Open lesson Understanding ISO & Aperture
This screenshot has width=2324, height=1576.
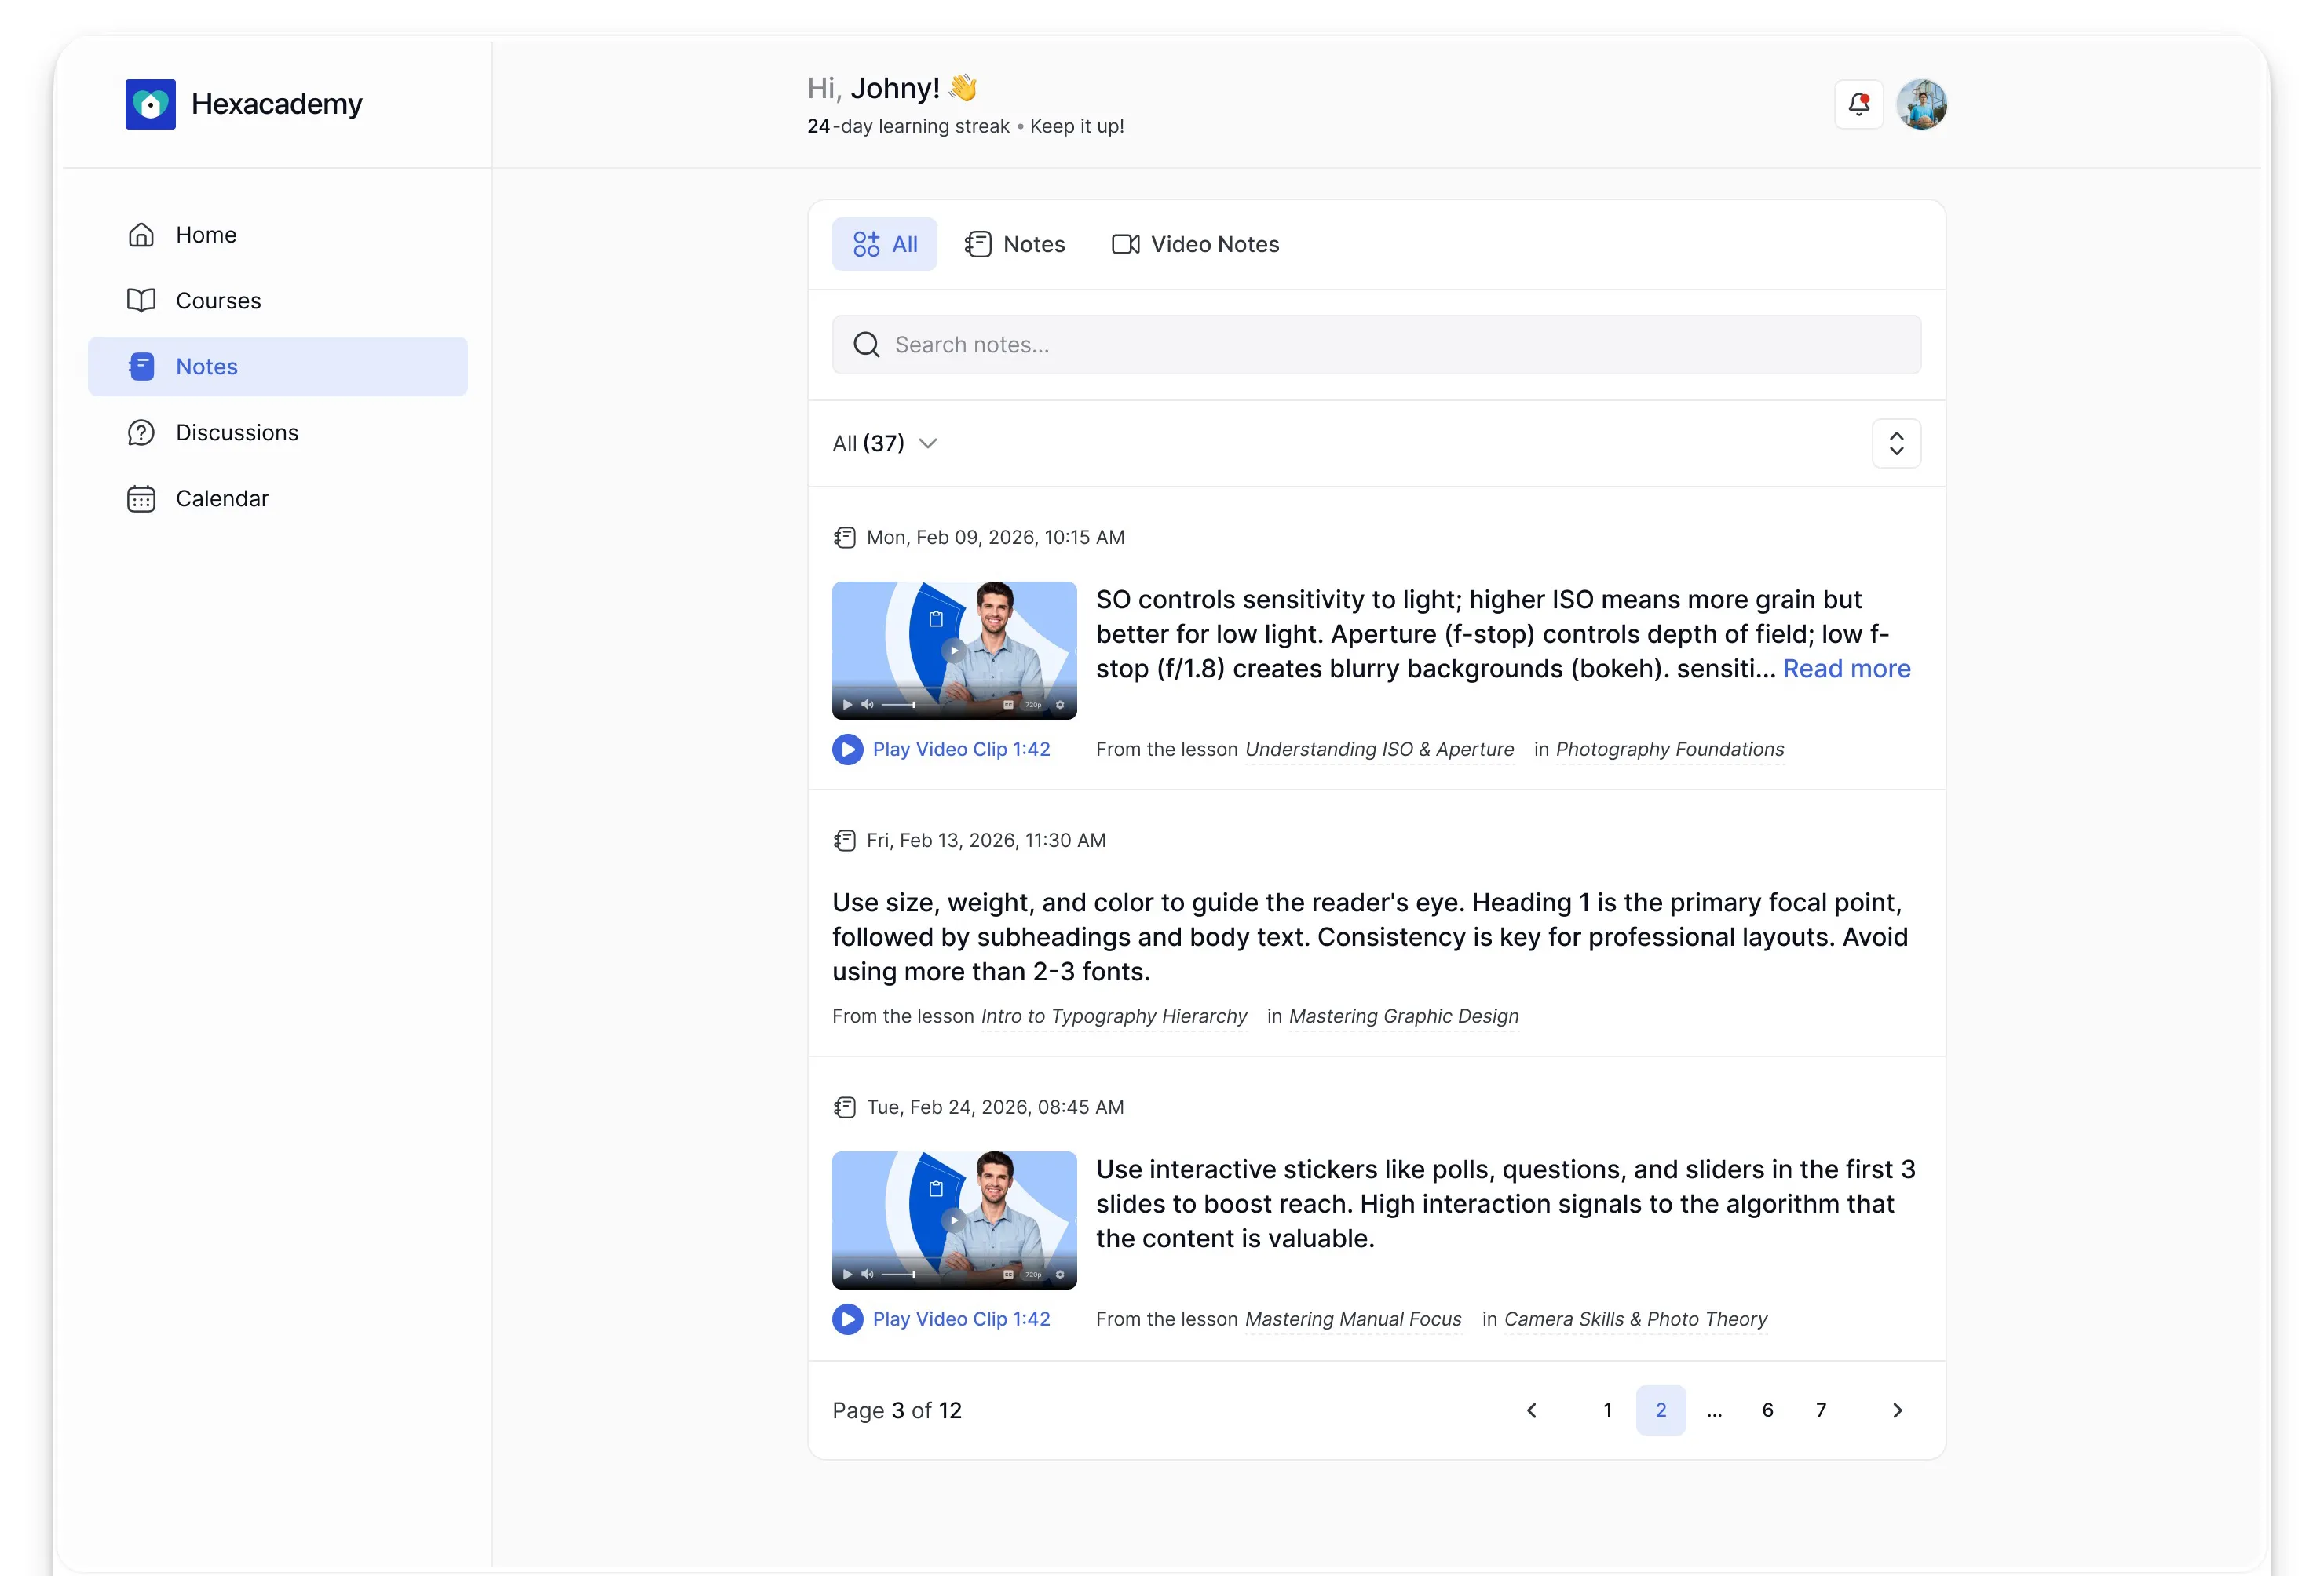tap(1380, 750)
